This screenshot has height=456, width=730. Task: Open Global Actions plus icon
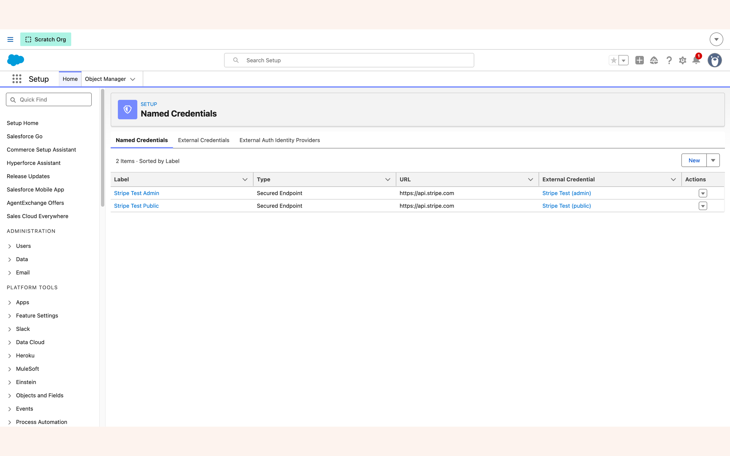point(639,60)
